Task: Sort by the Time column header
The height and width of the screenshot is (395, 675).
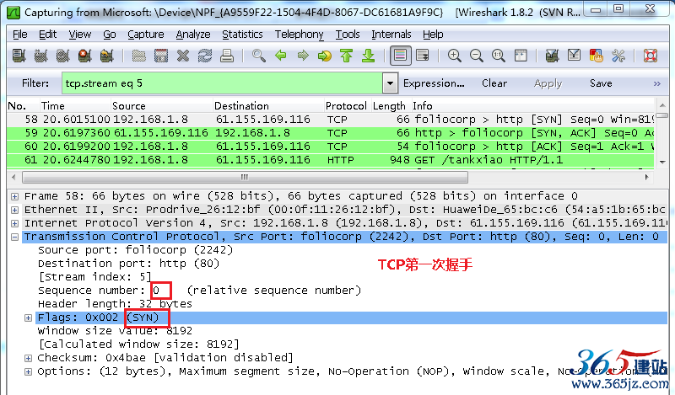Action: click(74, 106)
